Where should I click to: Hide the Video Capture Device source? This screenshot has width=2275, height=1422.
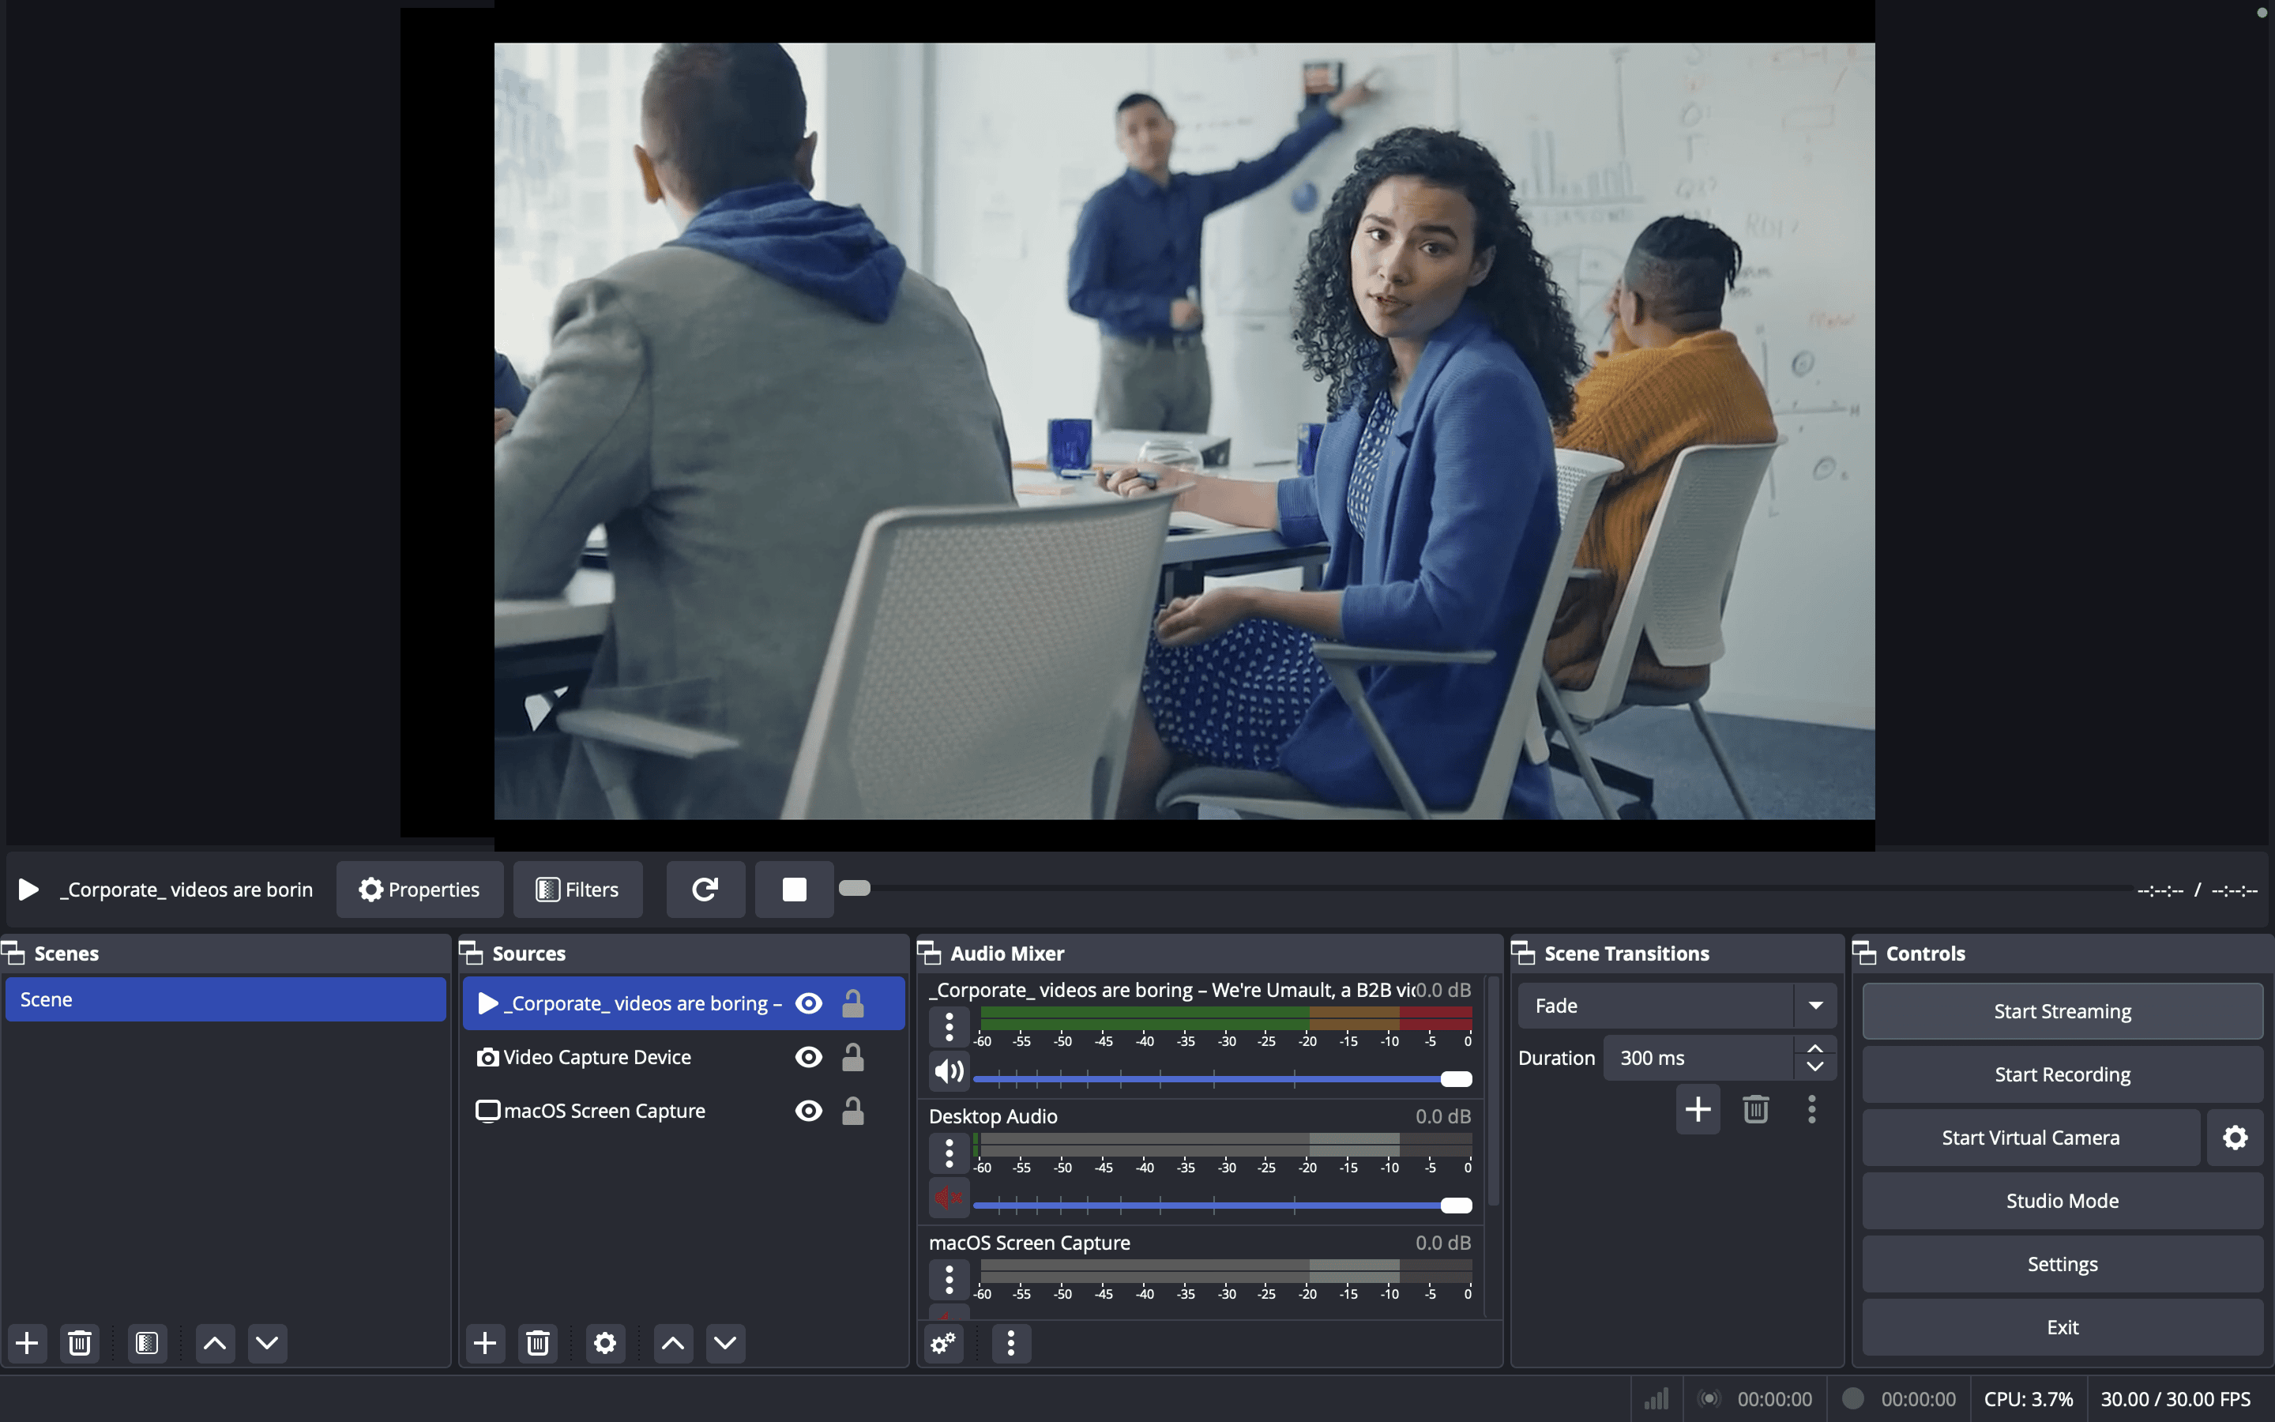(808, 1057)
